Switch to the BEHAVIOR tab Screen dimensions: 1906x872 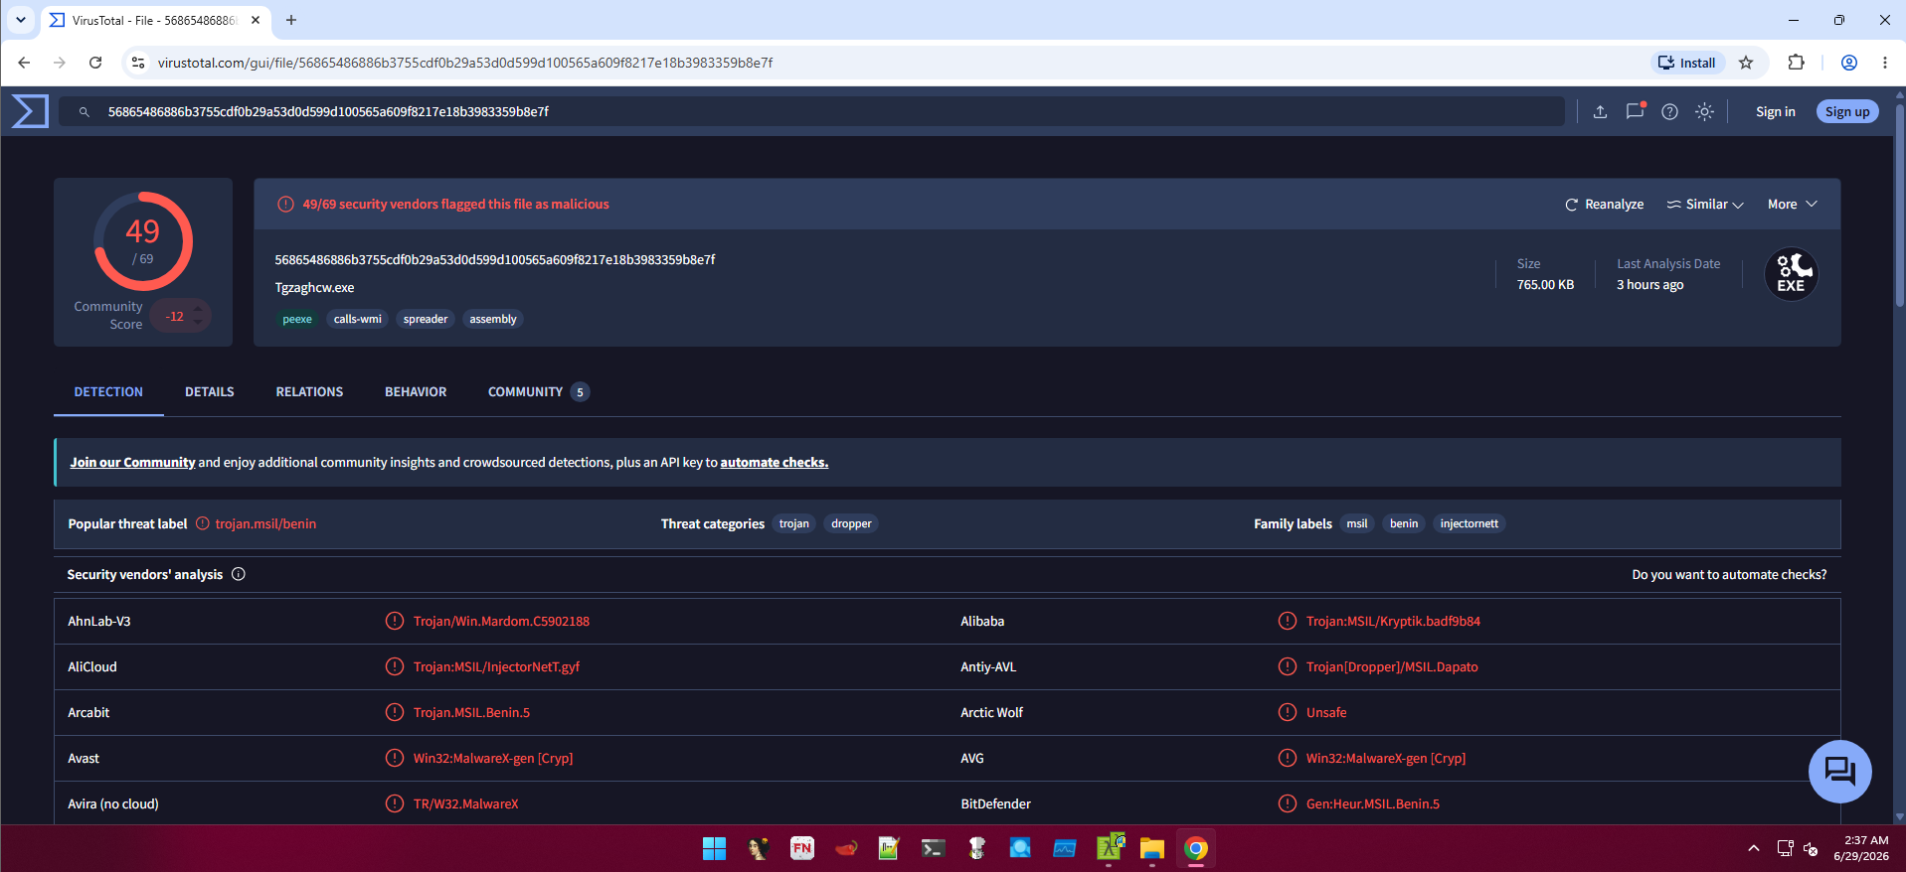(x=416, y=392)
